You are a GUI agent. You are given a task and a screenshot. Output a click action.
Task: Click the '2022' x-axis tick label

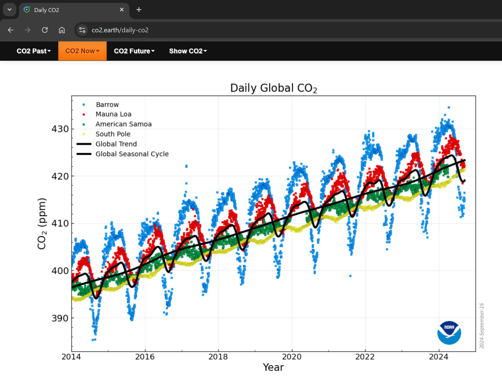[365, 357]
